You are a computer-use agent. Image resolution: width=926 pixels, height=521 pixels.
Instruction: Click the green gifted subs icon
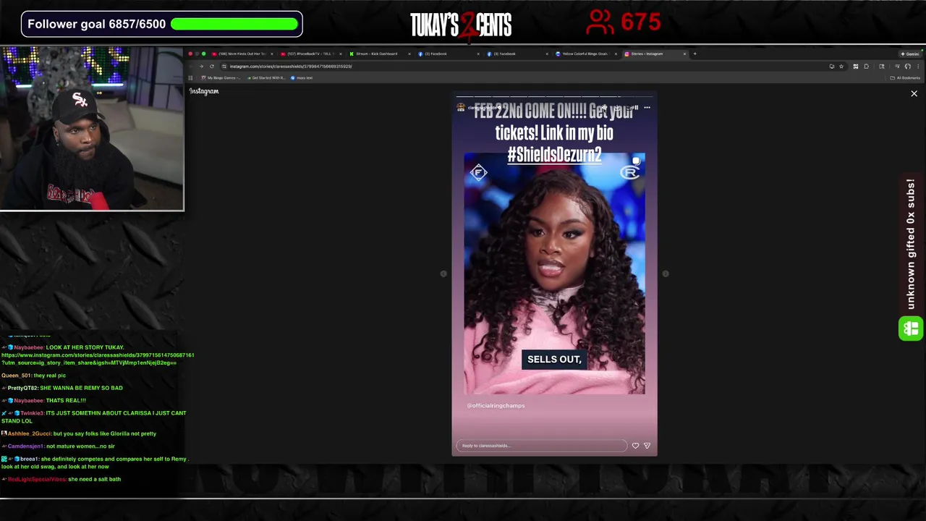click(x=911, y=329)
